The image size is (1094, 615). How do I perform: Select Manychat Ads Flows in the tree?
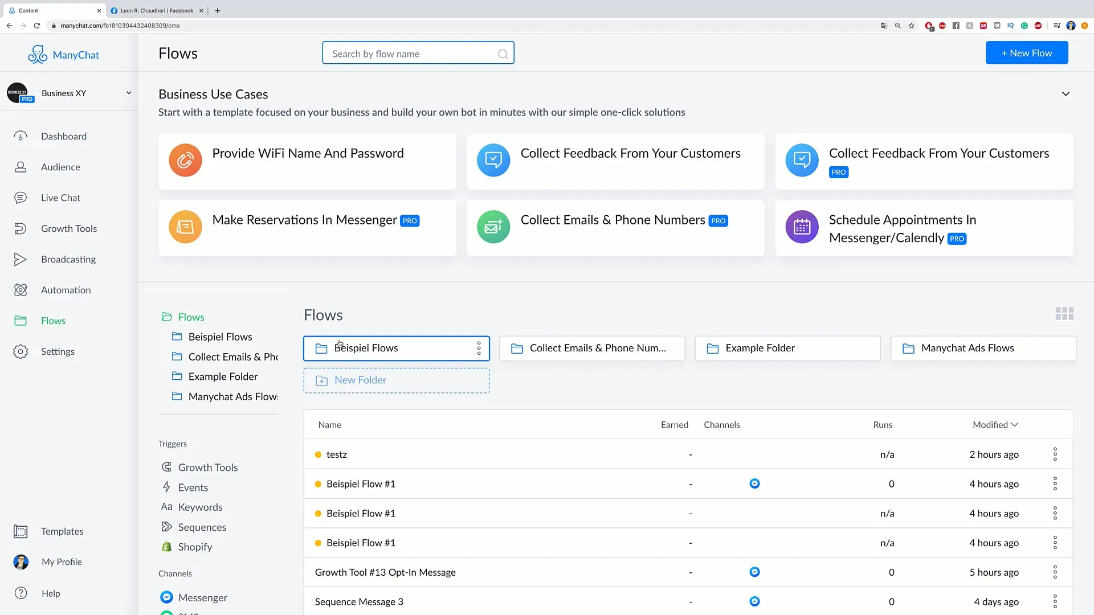[x=233, y=396]
